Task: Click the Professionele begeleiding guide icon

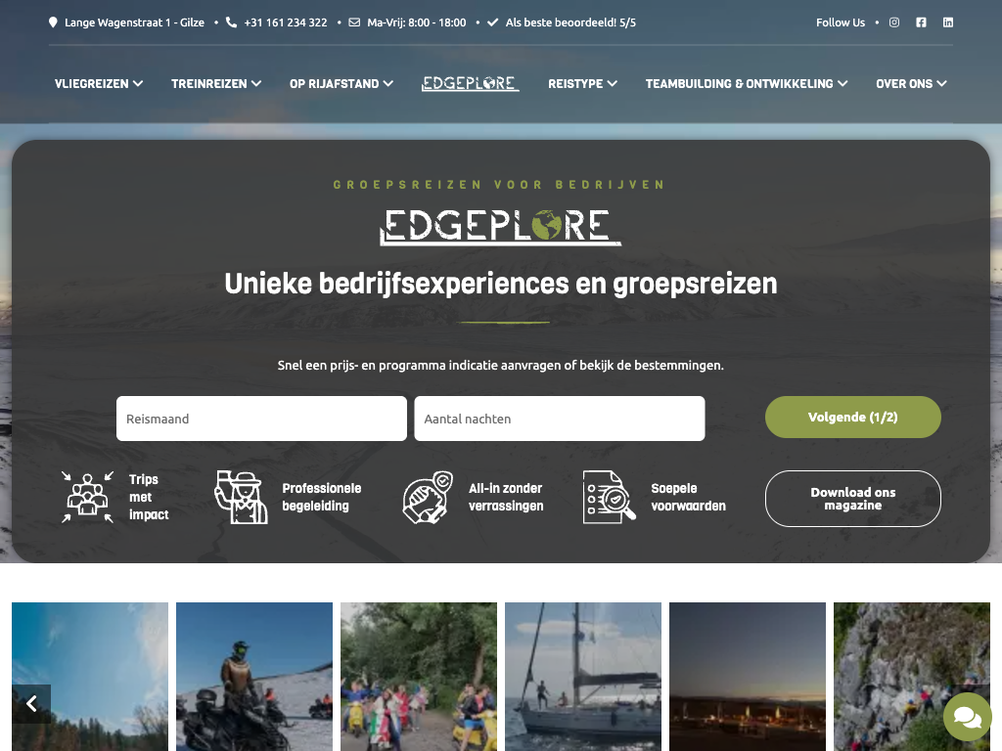Action: click(x=241, y=497)
